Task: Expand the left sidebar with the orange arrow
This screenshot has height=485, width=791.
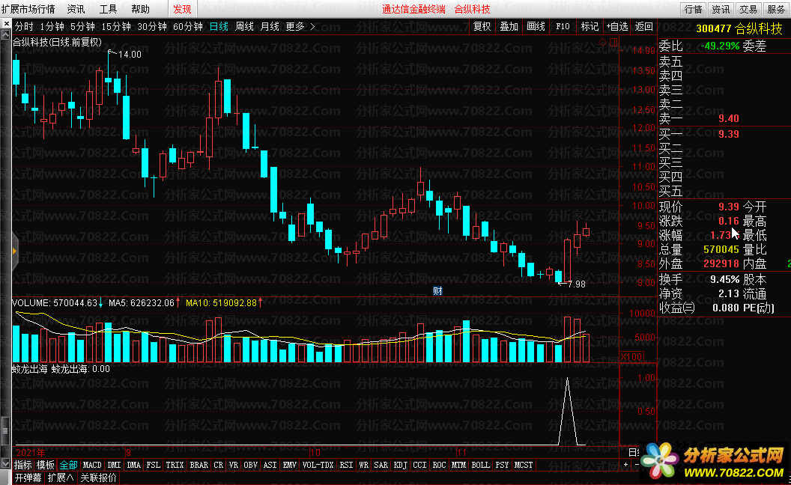Action: point(14,251)
